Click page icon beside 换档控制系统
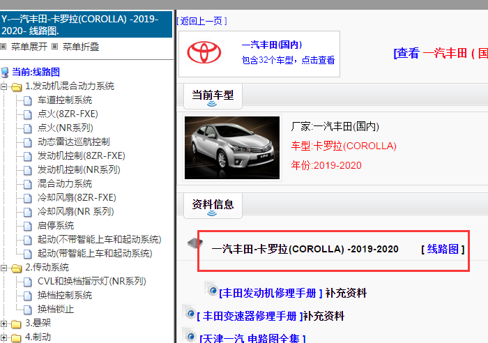488x343 pixels. tap(28, 296)
